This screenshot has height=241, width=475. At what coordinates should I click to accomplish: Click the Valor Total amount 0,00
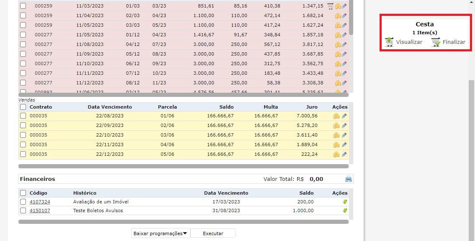(316, 179)
